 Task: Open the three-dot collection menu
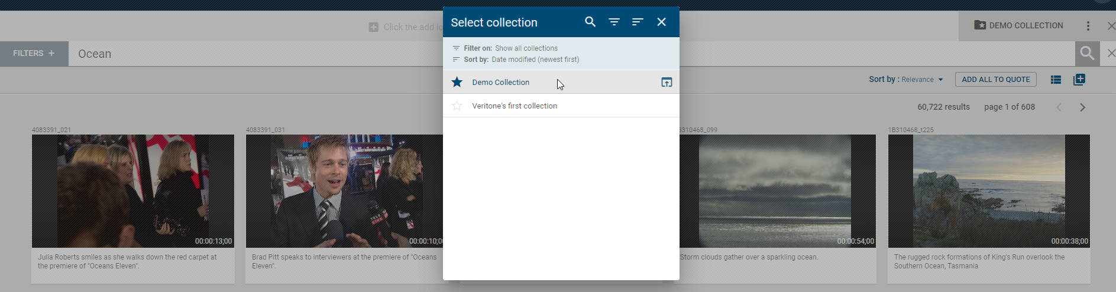point(1088,26)
